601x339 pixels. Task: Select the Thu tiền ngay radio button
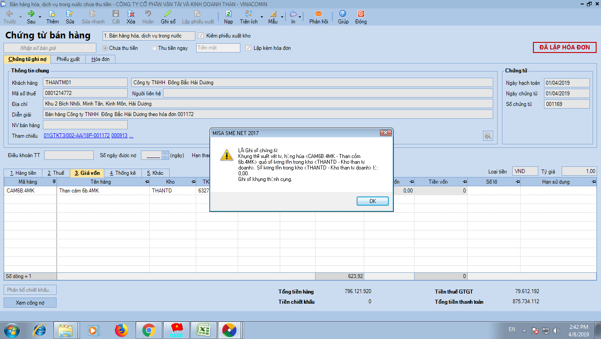(x=154, y=48)
